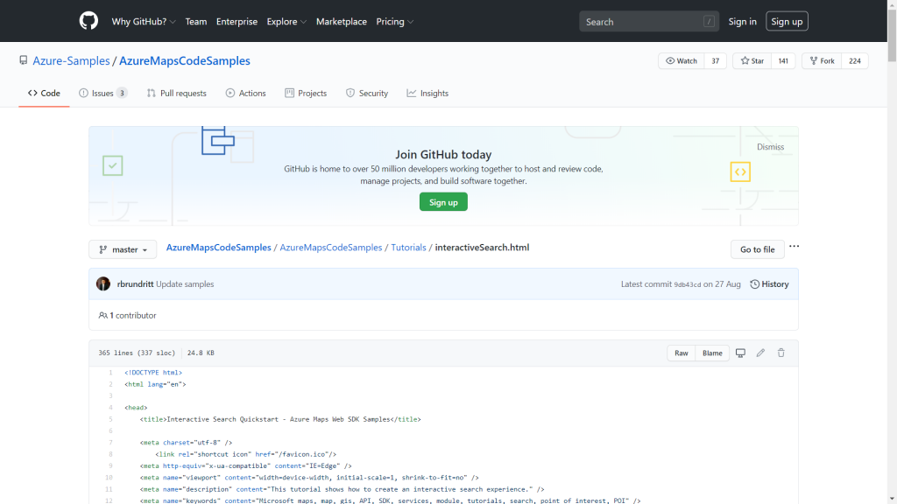Open History via the clock icon

(769, 284)
